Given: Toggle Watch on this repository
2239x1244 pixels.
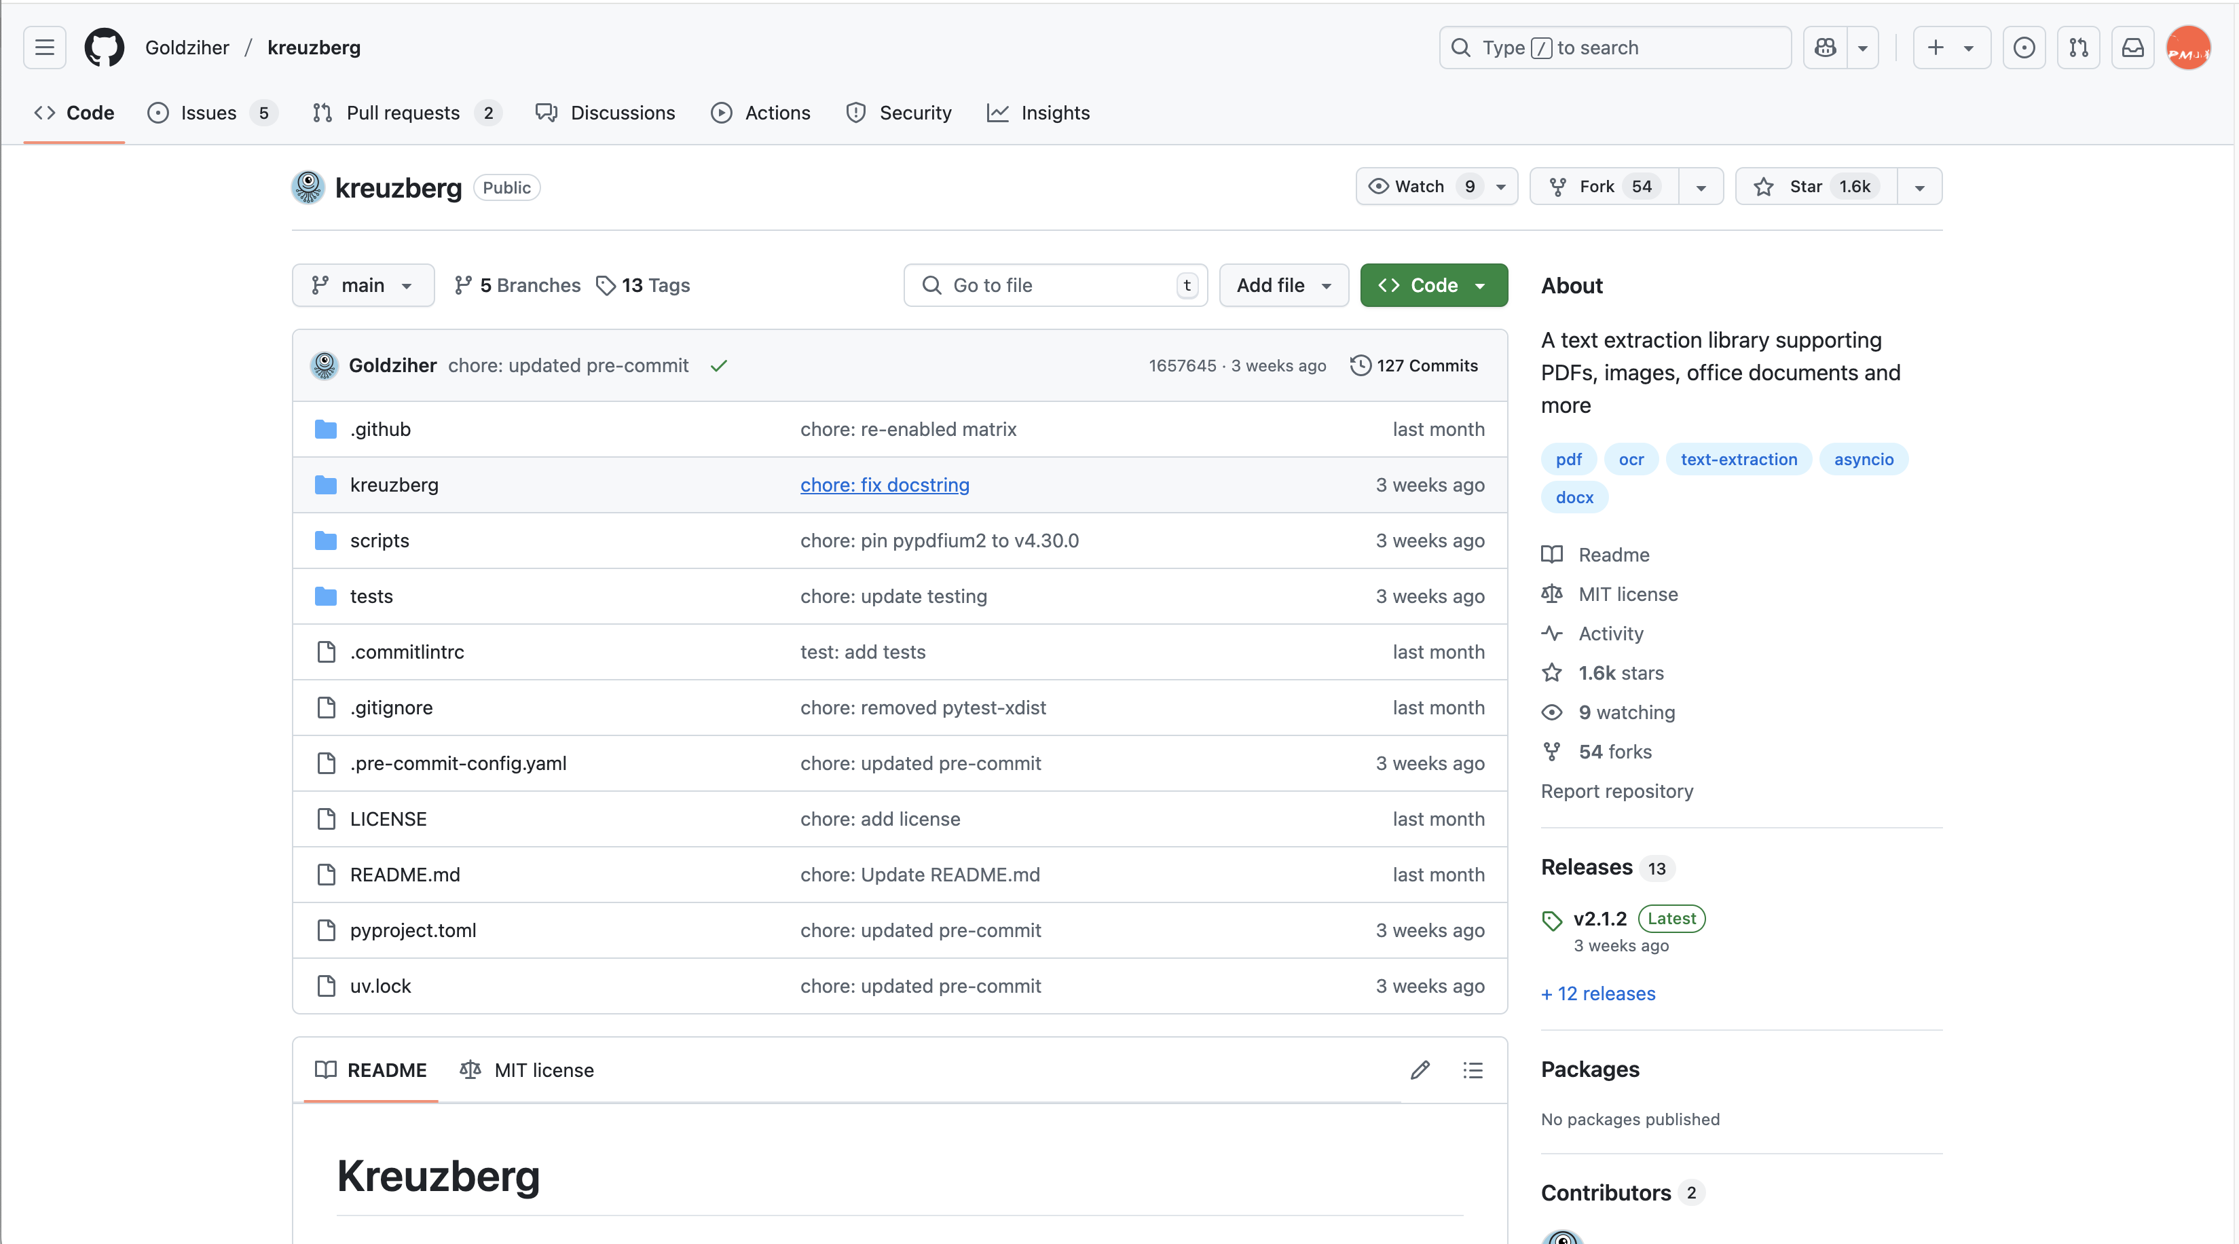Looking at the screenshot, I should pyautogui.click(x=1420, y=187).
